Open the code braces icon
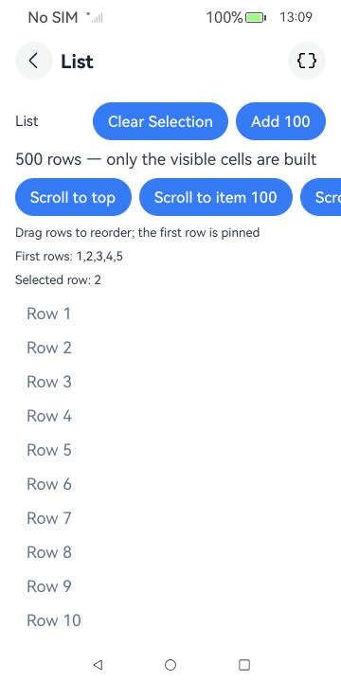 click(x=307, y=61)
